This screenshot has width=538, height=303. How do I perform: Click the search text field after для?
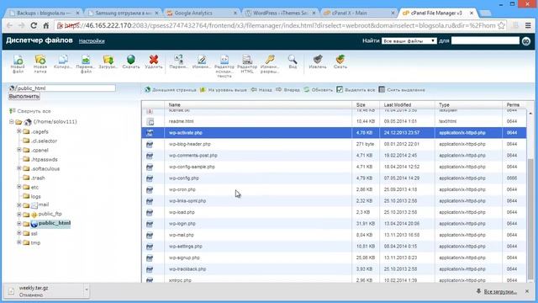pos(485,41)
